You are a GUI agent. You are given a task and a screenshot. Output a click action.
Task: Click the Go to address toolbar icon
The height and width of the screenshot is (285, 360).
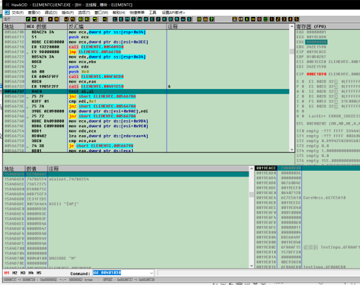pyautogui.click(x=105, y=19)
